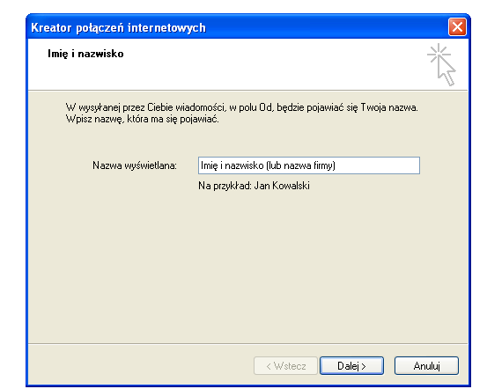
Task: Cancel the wizard via "Anuluj"
Action: 426,366
